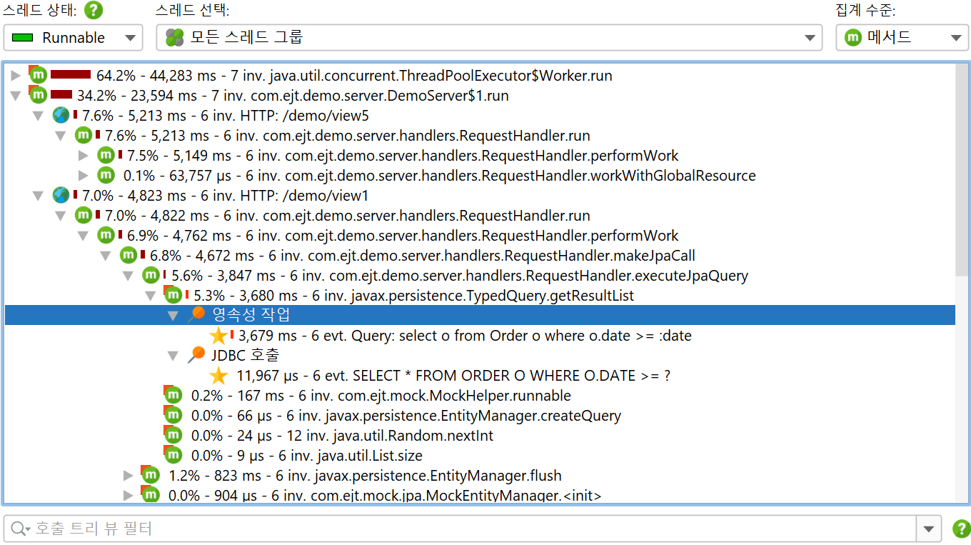Click method icon of makeJpaCall
971x545 pixels.
(129, 256)
